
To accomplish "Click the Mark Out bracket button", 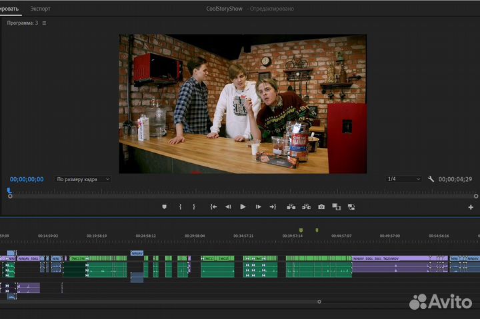I will pos(194,207).
